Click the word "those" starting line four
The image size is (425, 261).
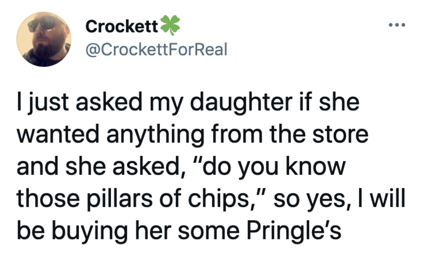pyautogui.click(x=45, y=199)
